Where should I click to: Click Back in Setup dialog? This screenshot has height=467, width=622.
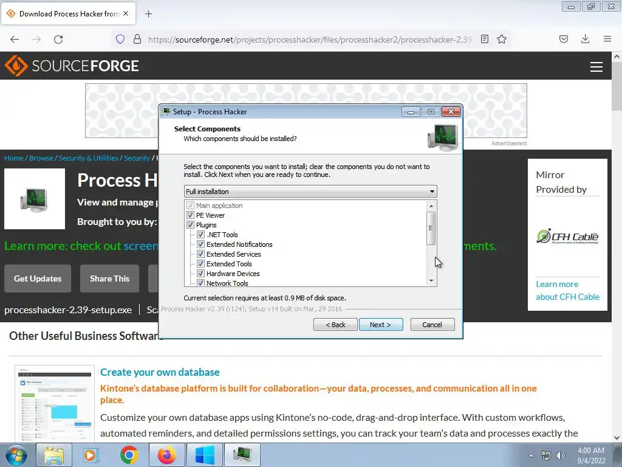point(335,325)
